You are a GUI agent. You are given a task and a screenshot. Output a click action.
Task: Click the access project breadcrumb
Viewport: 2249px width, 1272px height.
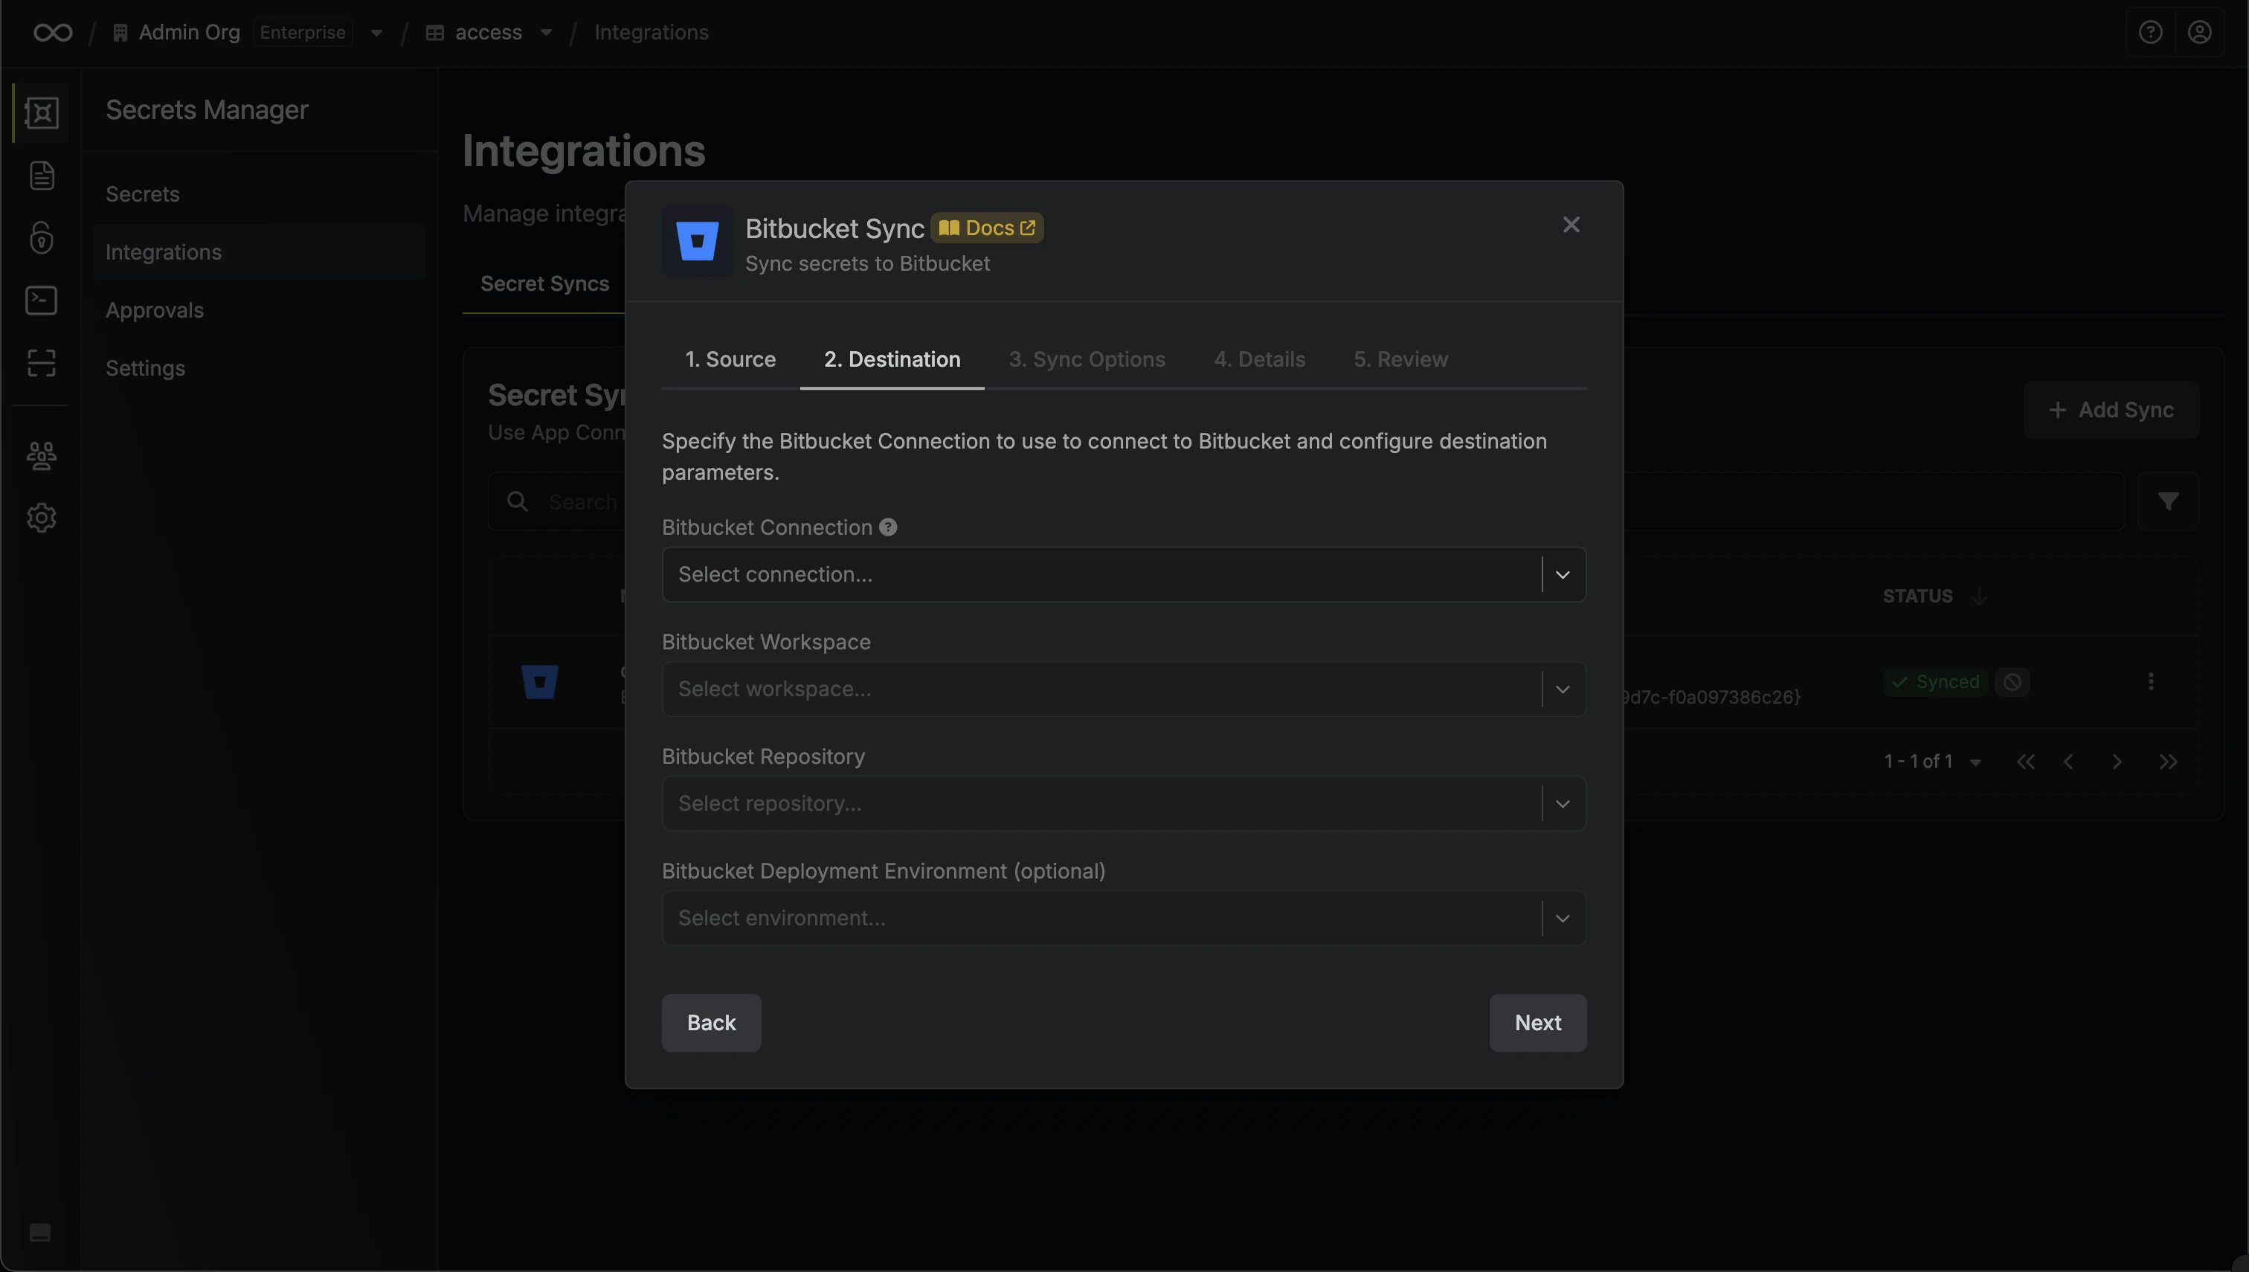point(488,32)
